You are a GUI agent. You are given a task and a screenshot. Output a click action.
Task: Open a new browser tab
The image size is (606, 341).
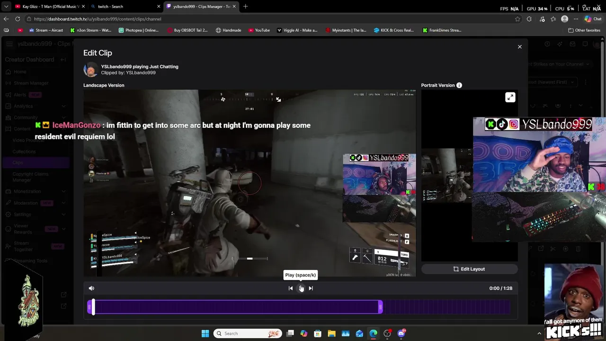tap(245, 7)
